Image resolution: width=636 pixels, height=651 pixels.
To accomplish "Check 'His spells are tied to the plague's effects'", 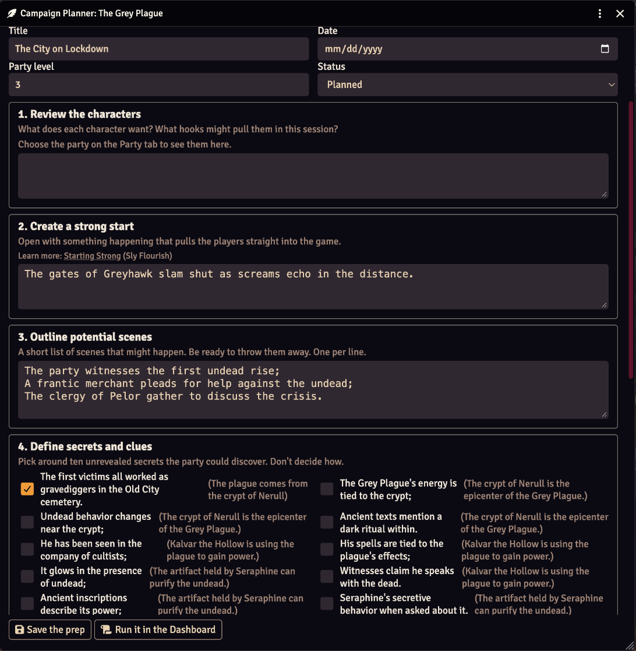I will coord(327,549).
